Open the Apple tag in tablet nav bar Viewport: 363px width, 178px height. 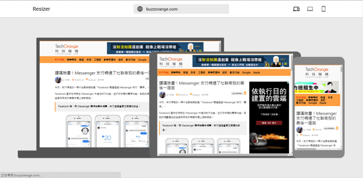pyautogui.click(x=257, y=72)
